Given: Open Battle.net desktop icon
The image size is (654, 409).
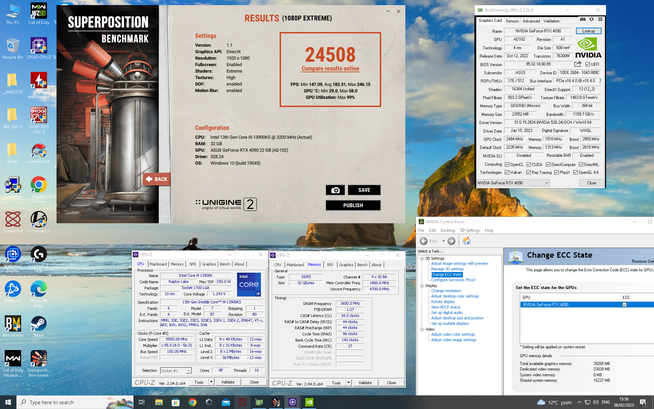Looking at the screenshot, I should (13, 292).
